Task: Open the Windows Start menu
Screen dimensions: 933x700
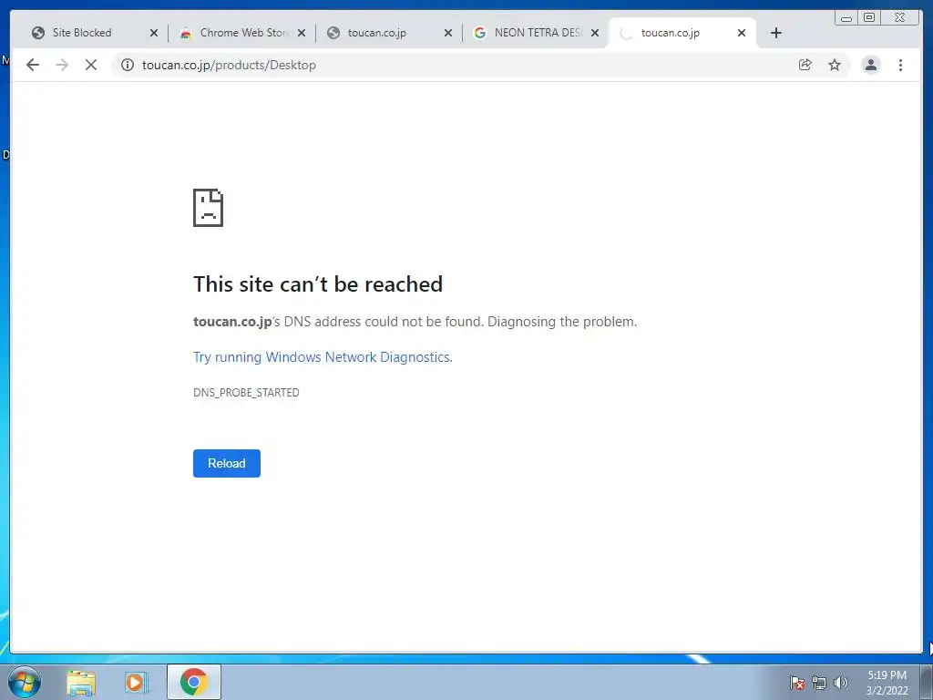Action: pos(25,682)
